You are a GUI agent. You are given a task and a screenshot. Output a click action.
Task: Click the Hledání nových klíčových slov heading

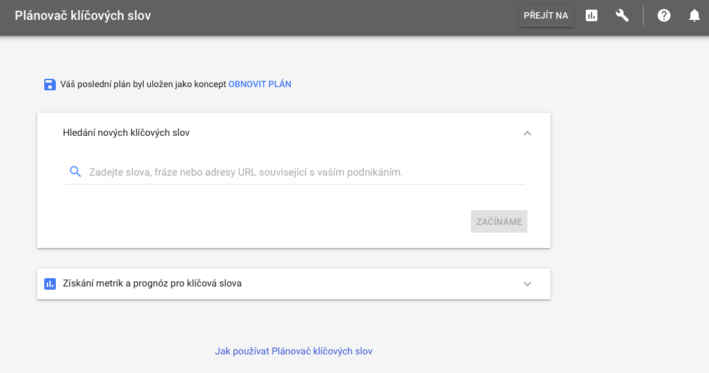tap(126, 133)
